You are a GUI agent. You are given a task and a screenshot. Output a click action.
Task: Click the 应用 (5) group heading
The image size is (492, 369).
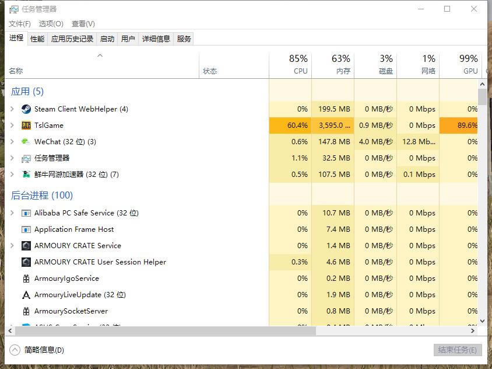coord(27,92)
